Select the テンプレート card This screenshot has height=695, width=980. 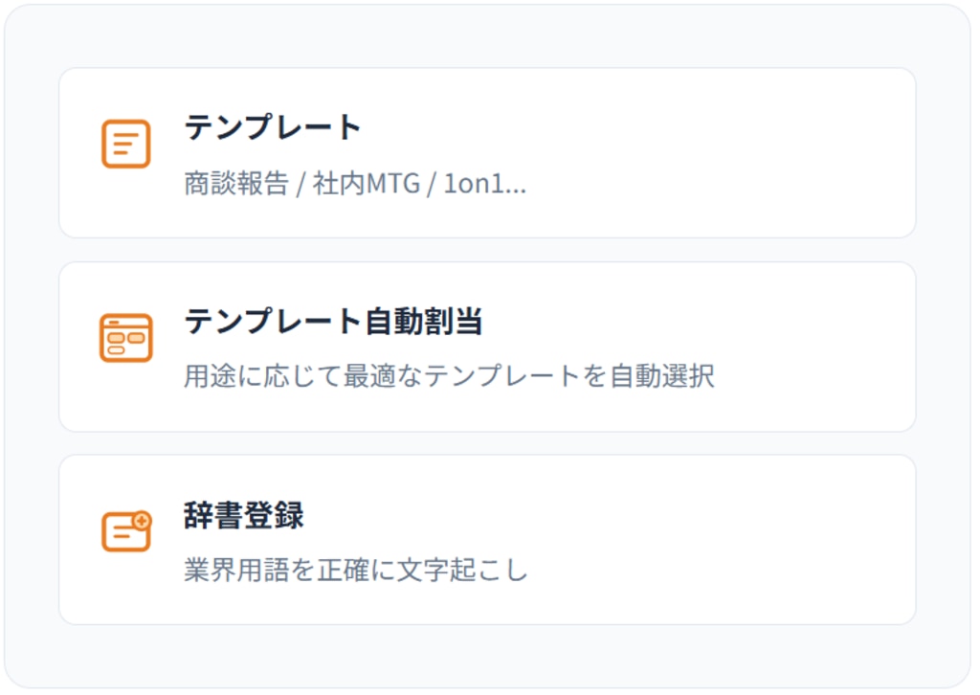point(670,153)
